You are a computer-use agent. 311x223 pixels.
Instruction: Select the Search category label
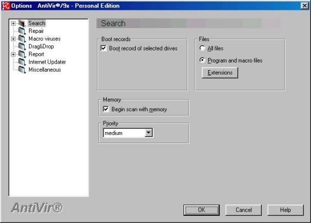37,23
